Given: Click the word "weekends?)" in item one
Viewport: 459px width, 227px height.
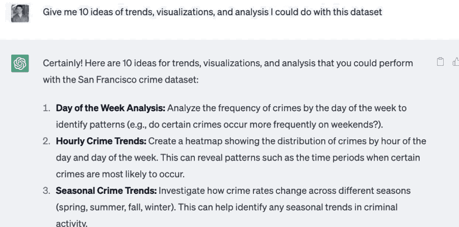Looking at the screenshot, I should click(x=360, y=124).
